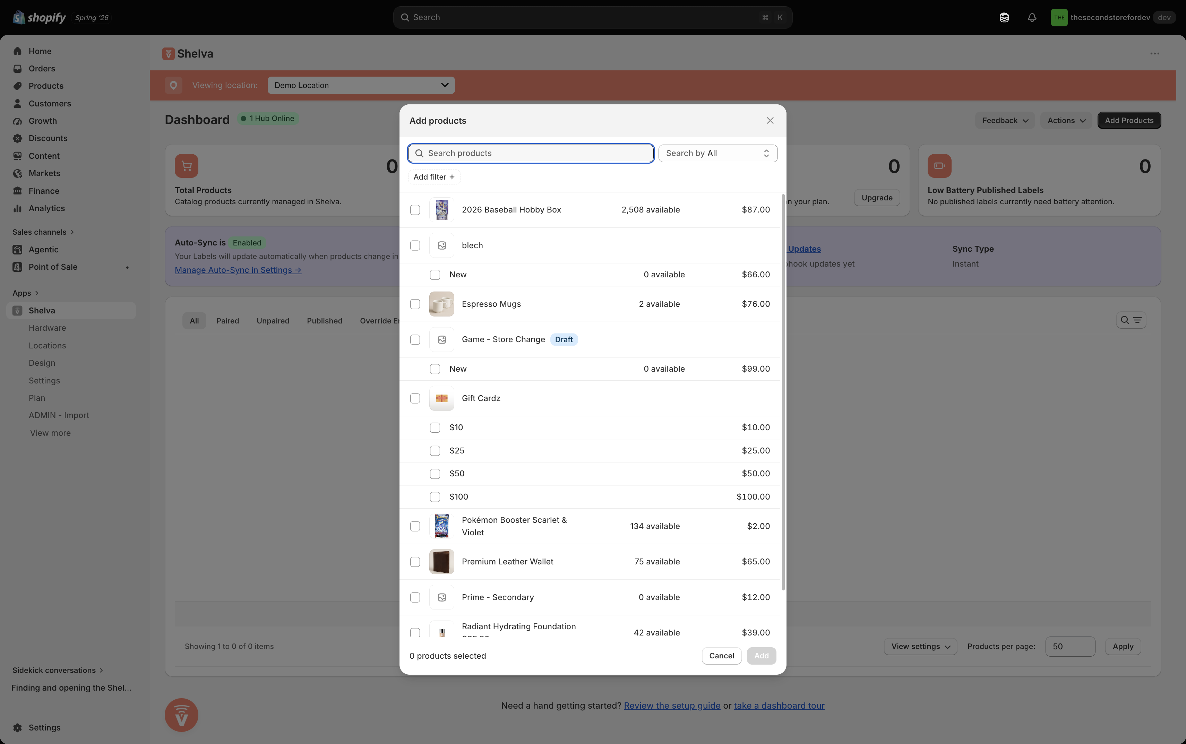Viewport: 1186px width, 744px height.
Task: Click the Agentic channel icon
Action: [18, 250]
